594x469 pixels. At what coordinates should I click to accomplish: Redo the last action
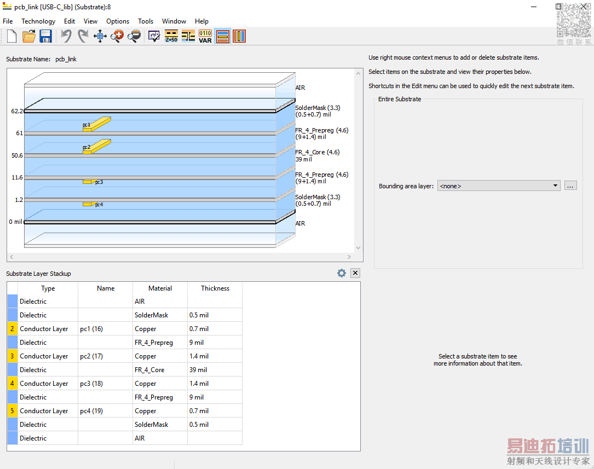(83, 36)
